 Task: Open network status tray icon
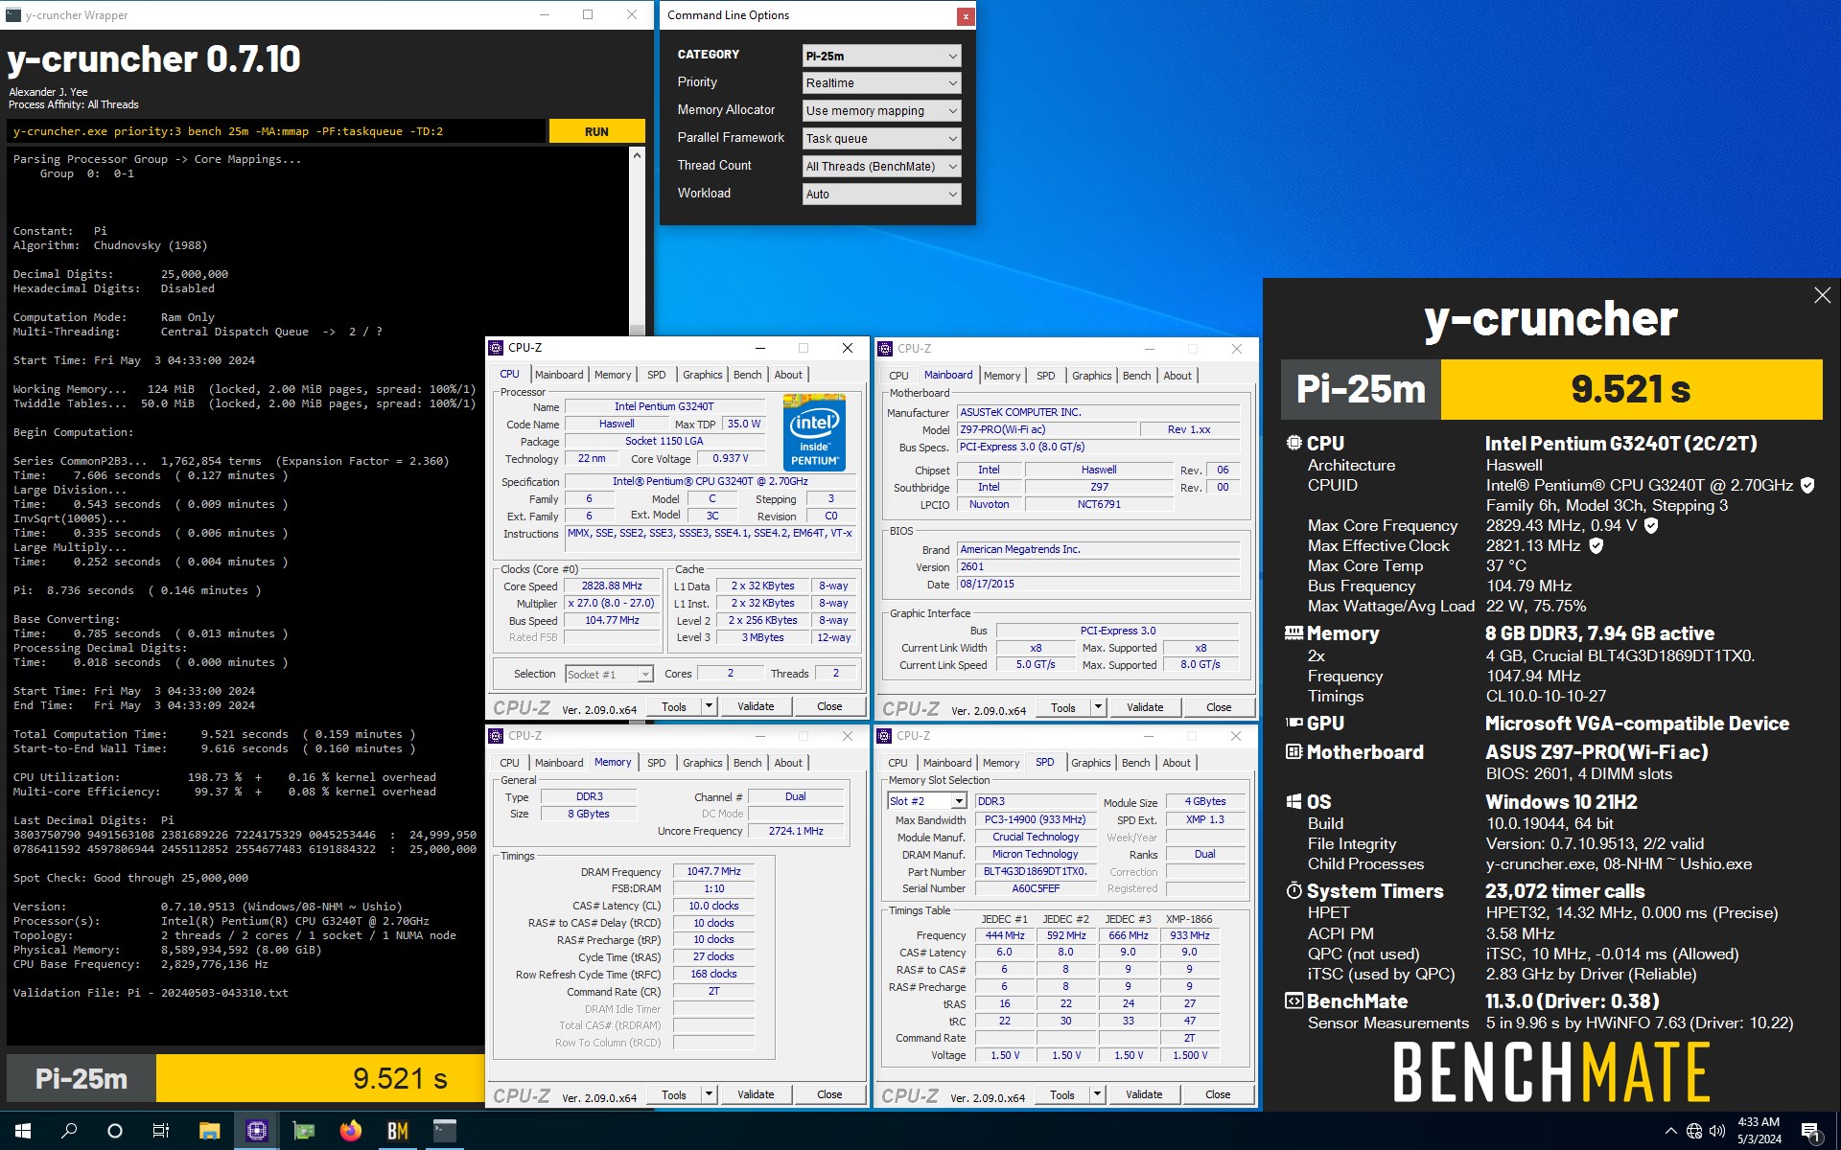tap(1694, 1131)
